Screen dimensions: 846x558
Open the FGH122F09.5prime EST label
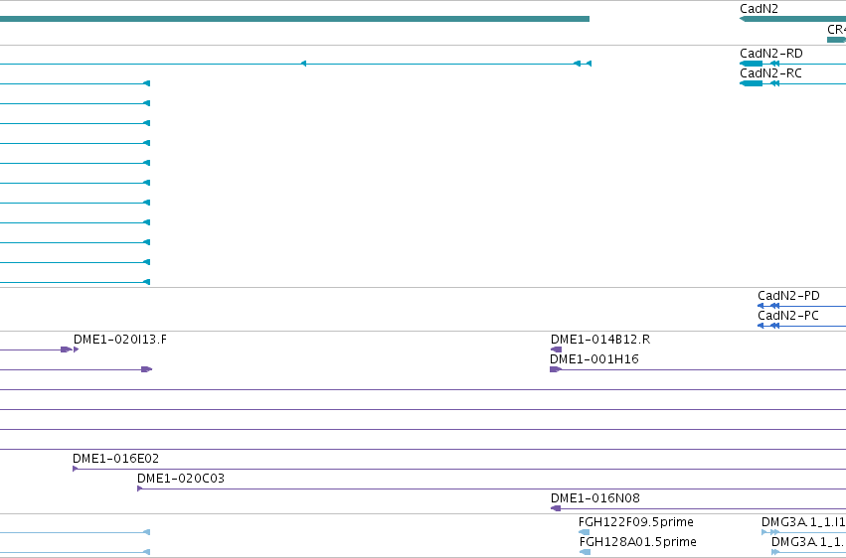click(635, 522)
